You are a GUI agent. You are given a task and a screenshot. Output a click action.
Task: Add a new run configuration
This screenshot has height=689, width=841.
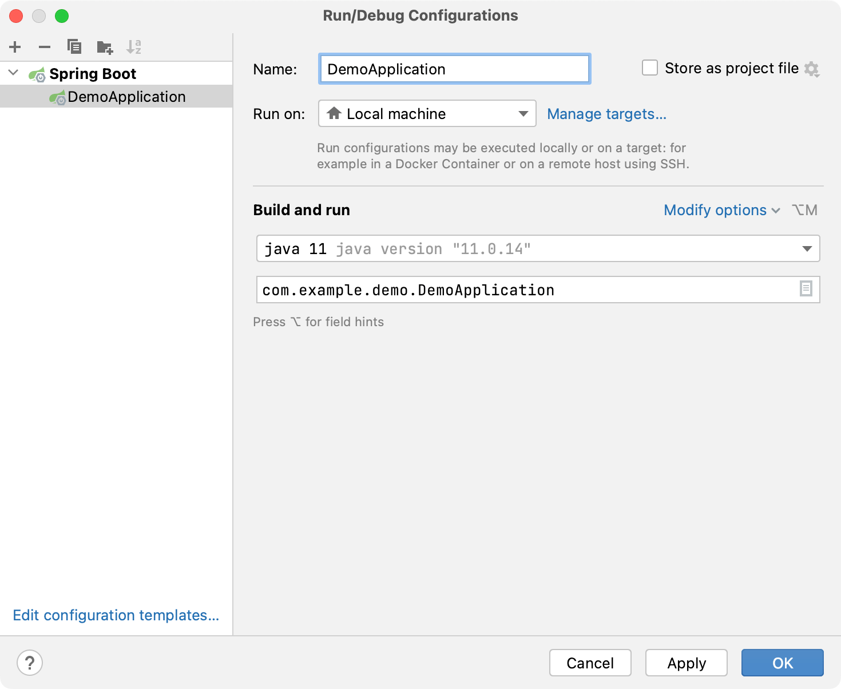click(15, 47)
